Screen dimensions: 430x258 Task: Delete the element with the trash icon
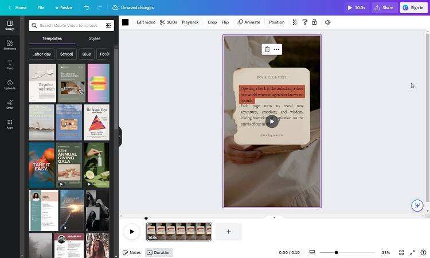tap(267, 49)
